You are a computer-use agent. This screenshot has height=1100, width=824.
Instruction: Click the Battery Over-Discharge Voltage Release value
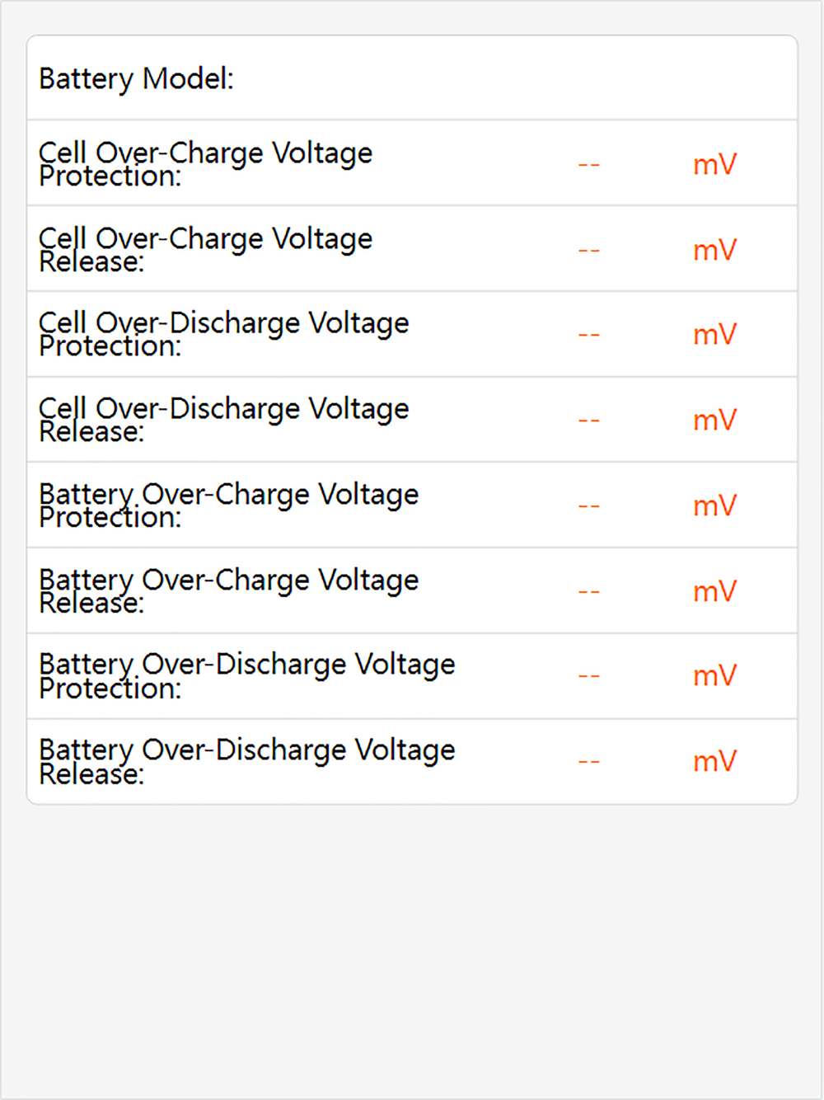coord(588,763)
